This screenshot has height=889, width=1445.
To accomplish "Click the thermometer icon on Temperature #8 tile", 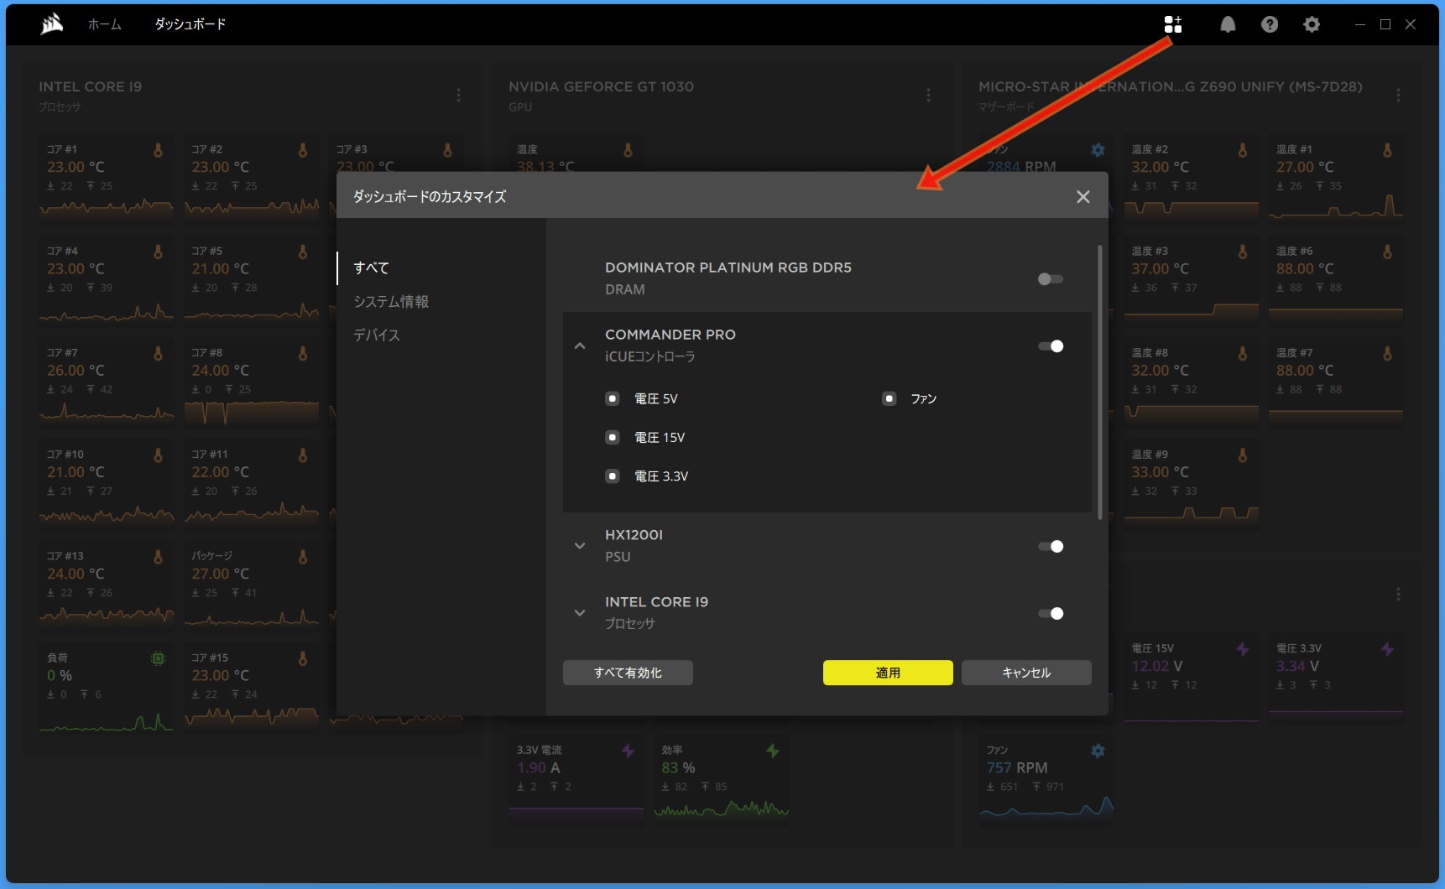I will pyautogui.click(x=1243, y=353).
